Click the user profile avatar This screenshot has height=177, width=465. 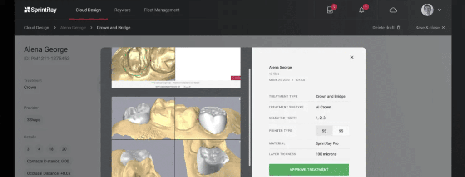coord(427,10)
